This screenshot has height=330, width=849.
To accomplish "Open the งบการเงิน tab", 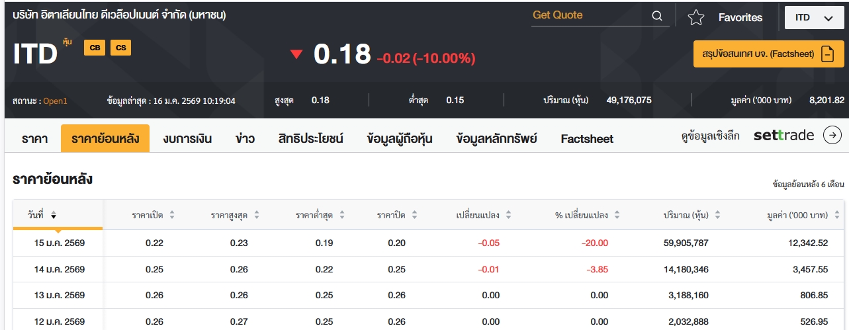I will (x=187, y=139).
